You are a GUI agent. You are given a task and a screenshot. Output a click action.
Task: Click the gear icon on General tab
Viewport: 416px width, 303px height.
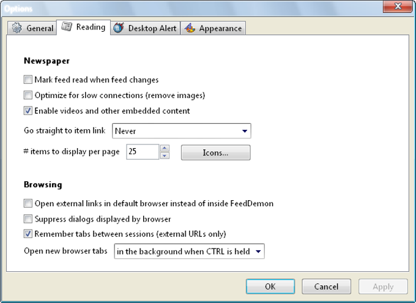coord(17,28)
